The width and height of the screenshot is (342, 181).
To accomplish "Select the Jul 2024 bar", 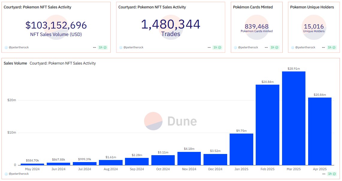I will point(85,164).
